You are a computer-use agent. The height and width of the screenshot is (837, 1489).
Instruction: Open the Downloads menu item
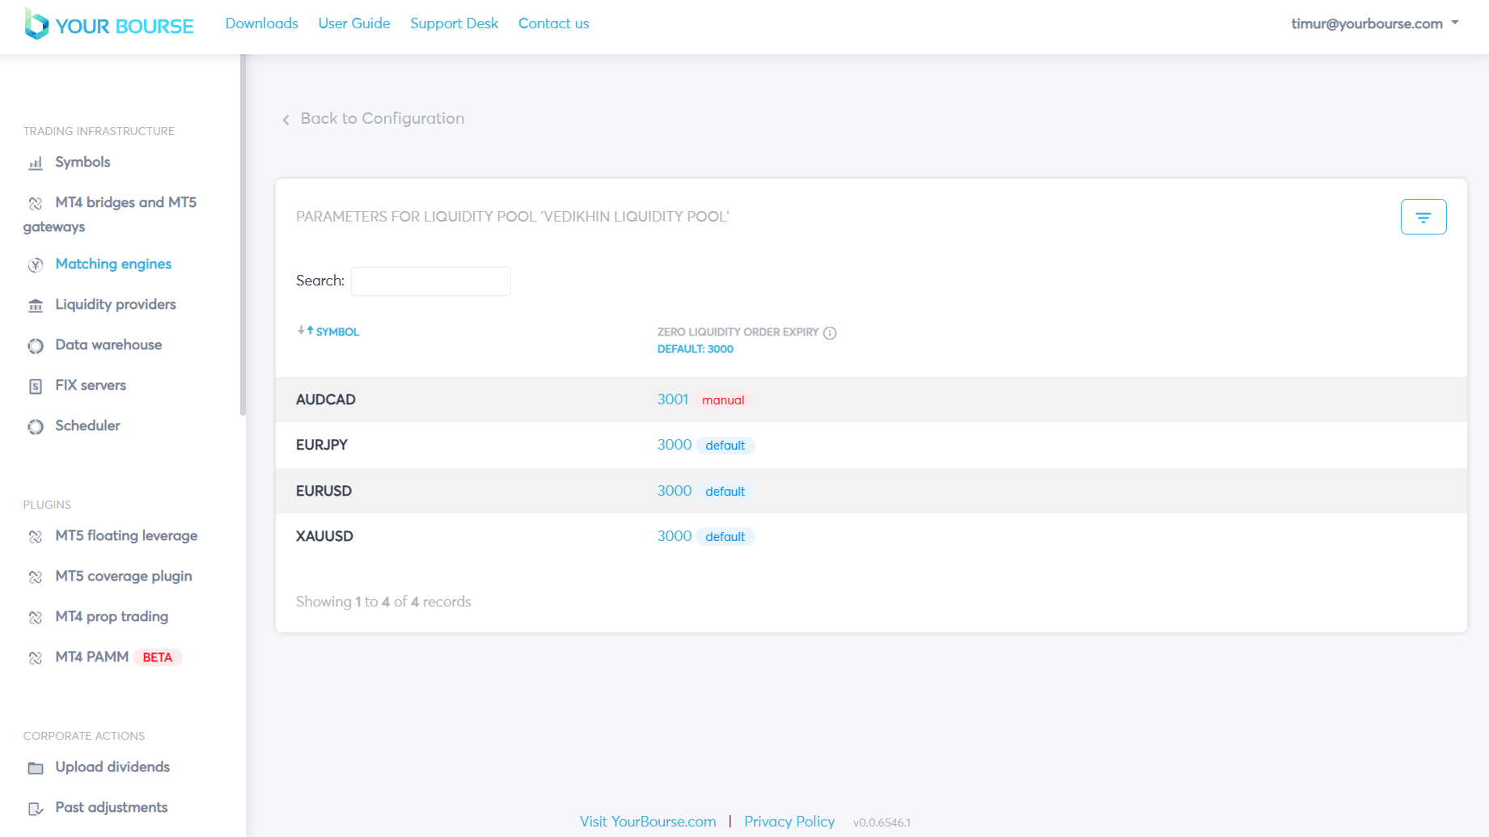point(261,23)
